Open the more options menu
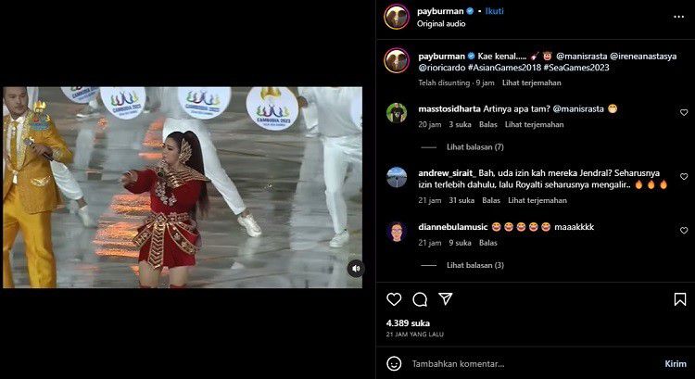The height and width of the screenshot is (379, 695). tap(680, 17)
